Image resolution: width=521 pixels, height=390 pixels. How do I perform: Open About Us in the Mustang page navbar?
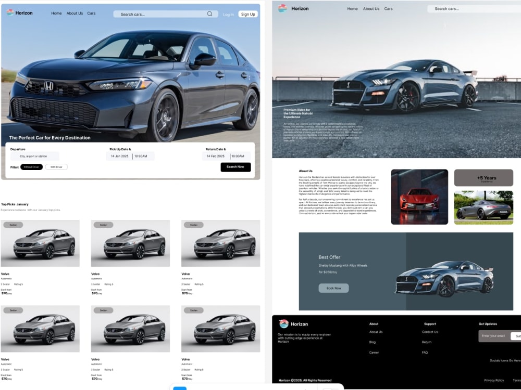click(x=371, y=9)
